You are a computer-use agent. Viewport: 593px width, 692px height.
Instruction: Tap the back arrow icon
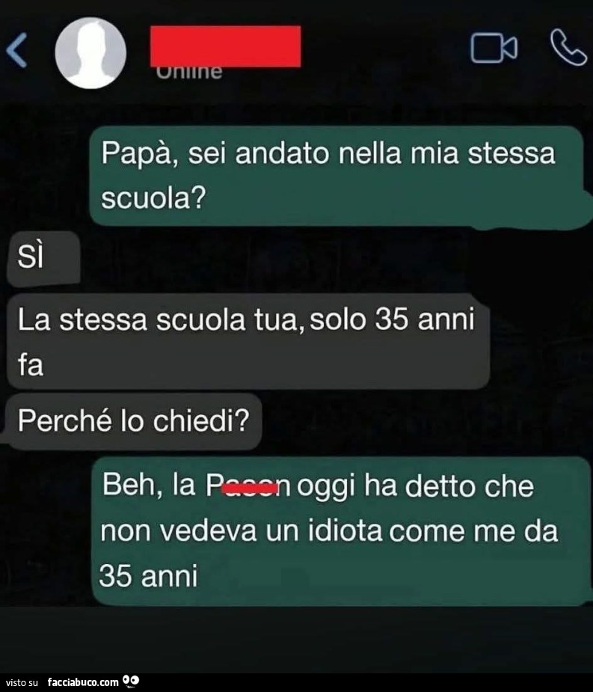[x=16, y=50]
